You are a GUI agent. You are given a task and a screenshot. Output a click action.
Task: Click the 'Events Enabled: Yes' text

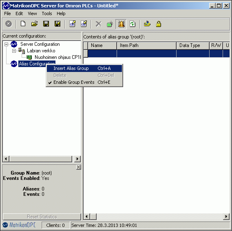pos(26,178)
